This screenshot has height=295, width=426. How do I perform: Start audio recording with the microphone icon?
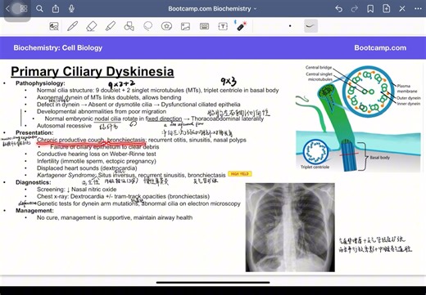[x=71, y=9]
